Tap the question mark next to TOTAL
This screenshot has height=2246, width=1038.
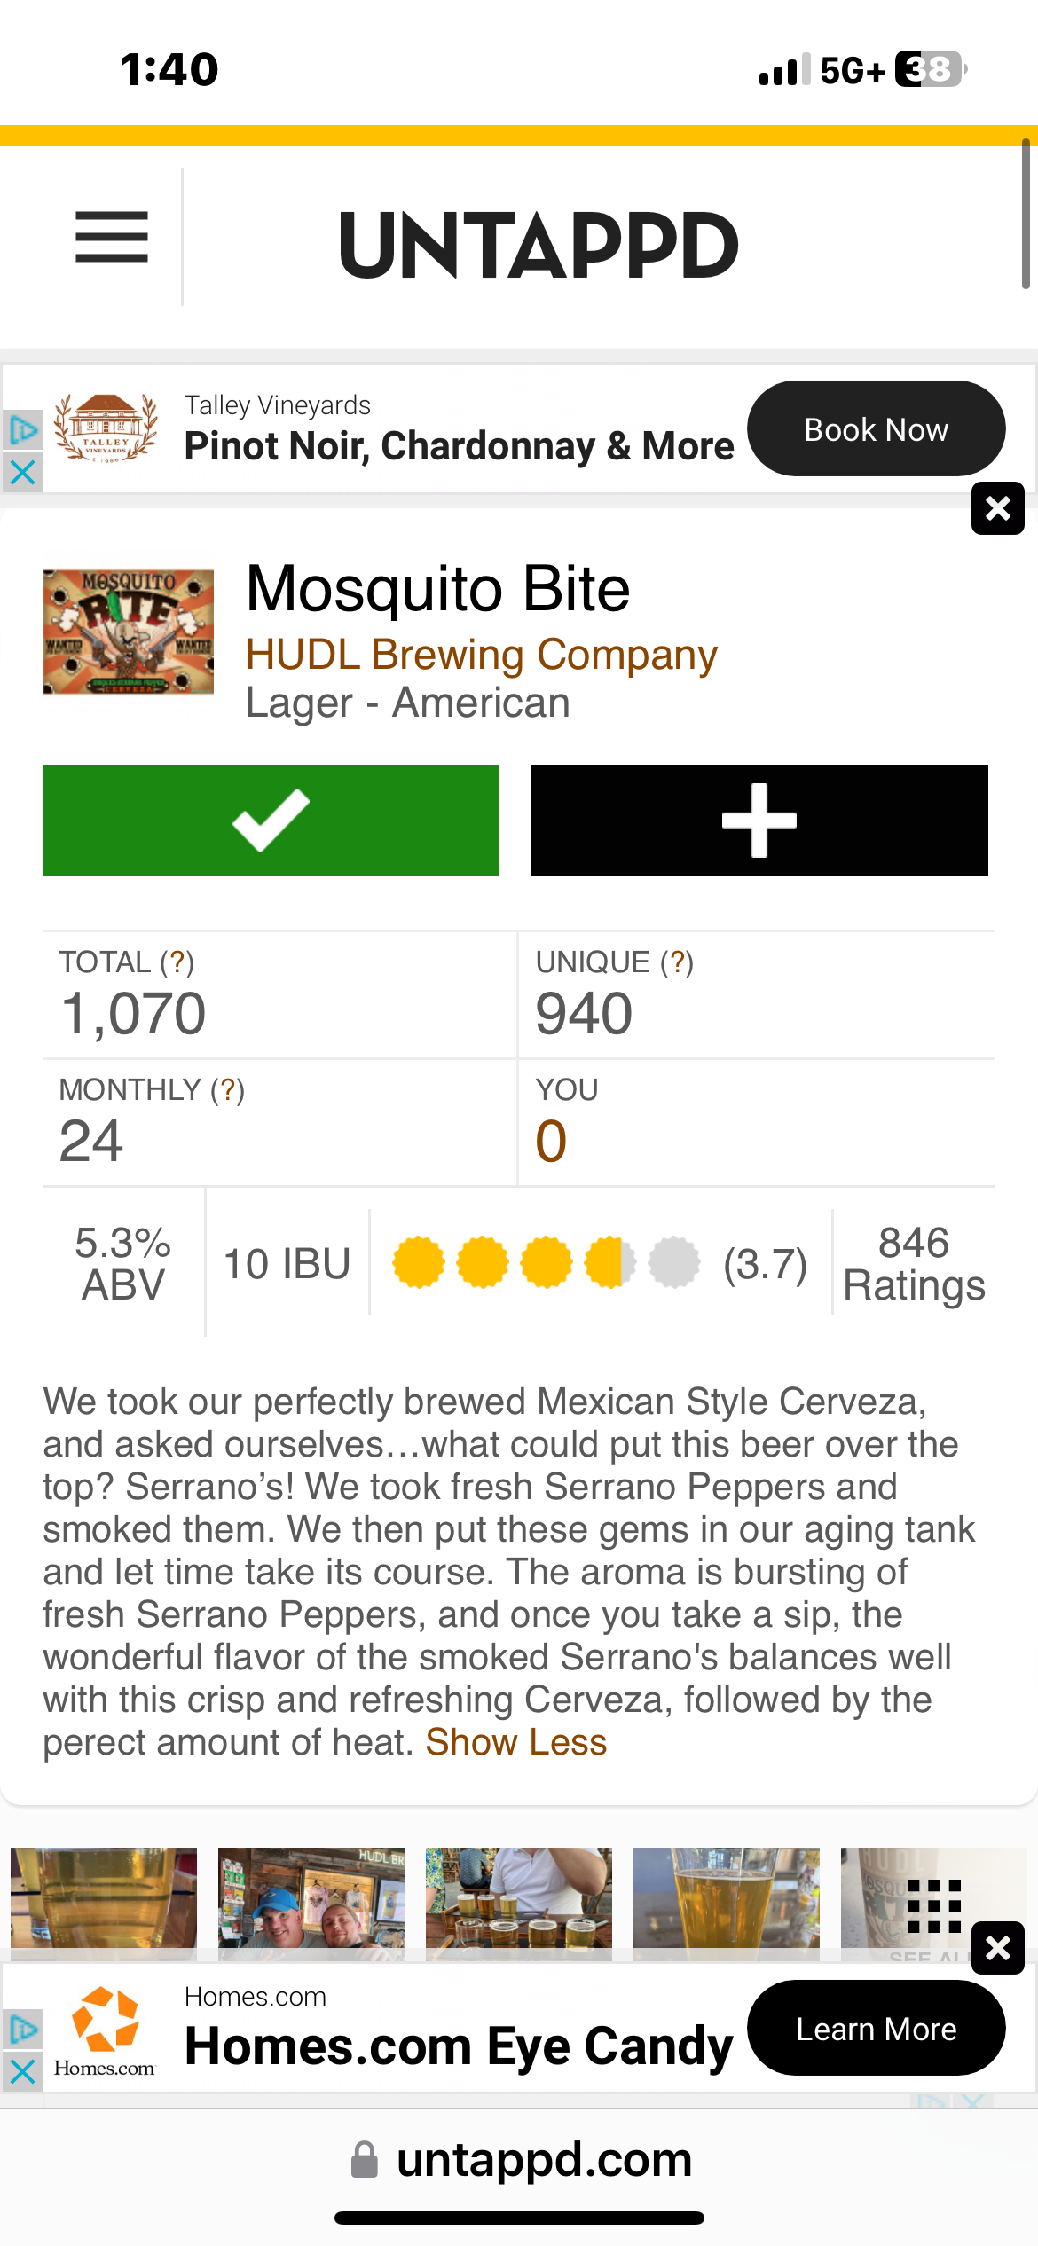click(x=177, y=962)
